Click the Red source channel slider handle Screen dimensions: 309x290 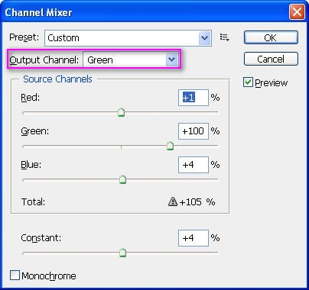coord(122,112)
